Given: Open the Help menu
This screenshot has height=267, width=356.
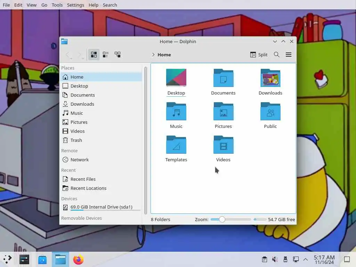Looking at the screenshot, I should coord(94,5).
